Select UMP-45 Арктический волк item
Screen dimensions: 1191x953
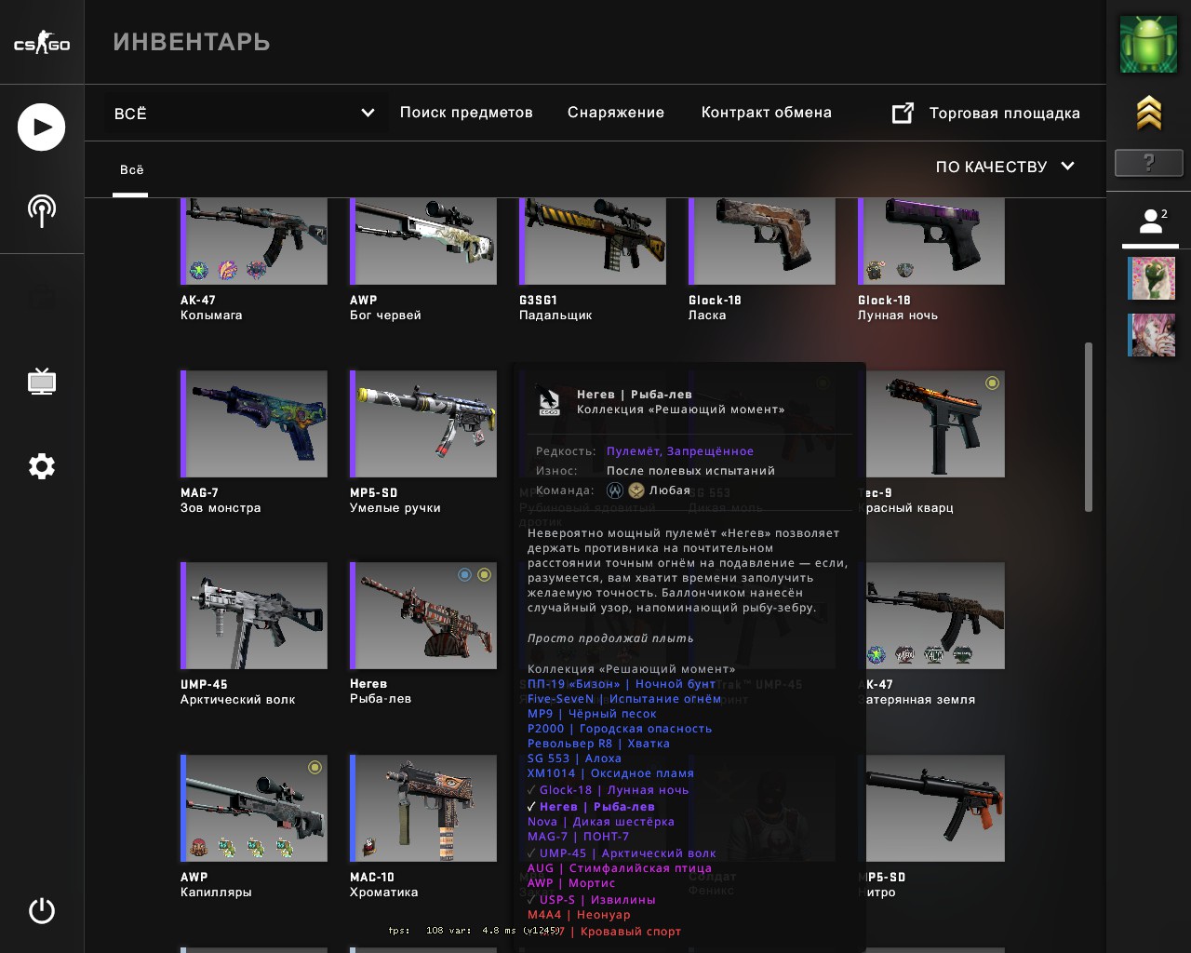click(254, 615)
